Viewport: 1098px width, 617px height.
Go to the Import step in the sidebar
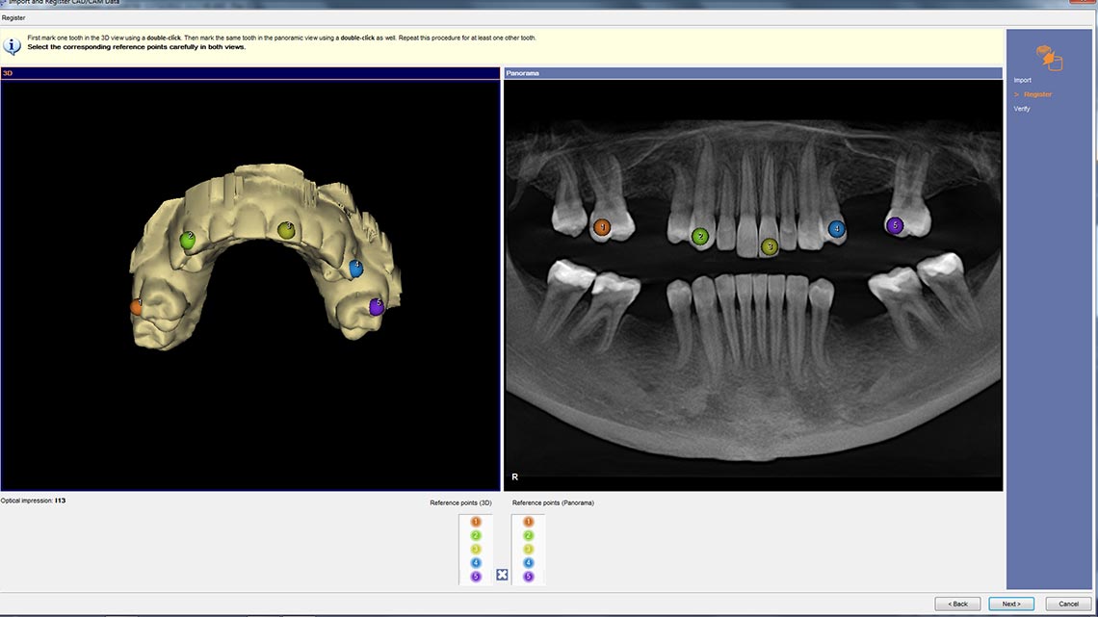pyautogui.click(x=1022, y=81)
